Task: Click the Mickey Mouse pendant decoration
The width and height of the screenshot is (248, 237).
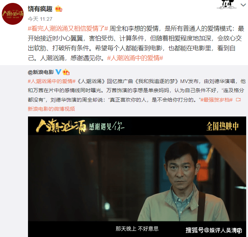Action: pyautogui.click(x=227, y=4)
